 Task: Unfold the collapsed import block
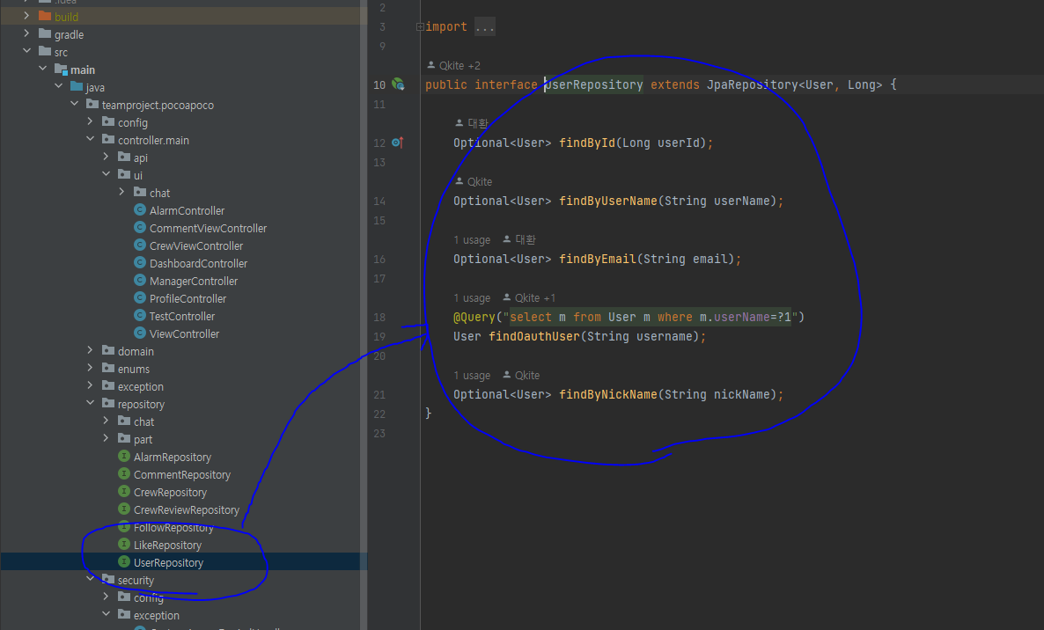point(420,26)
